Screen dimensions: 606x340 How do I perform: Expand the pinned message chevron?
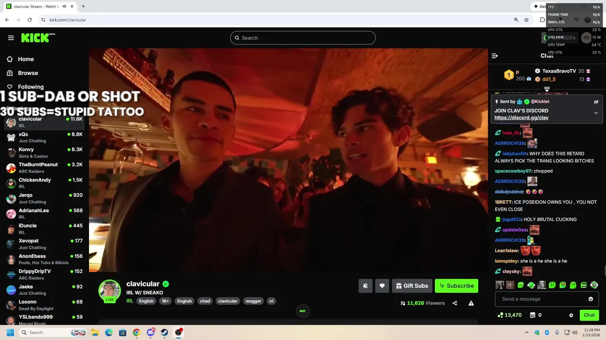coord(596,113)
